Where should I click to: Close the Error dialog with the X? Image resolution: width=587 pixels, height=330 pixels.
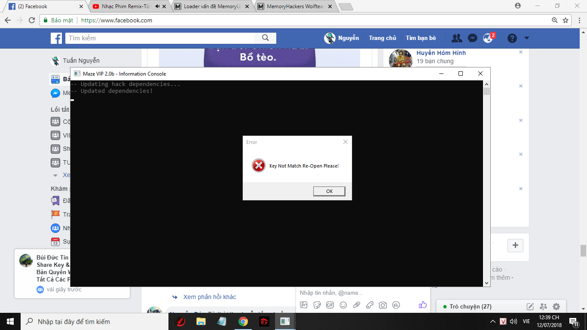pos(345,142)
